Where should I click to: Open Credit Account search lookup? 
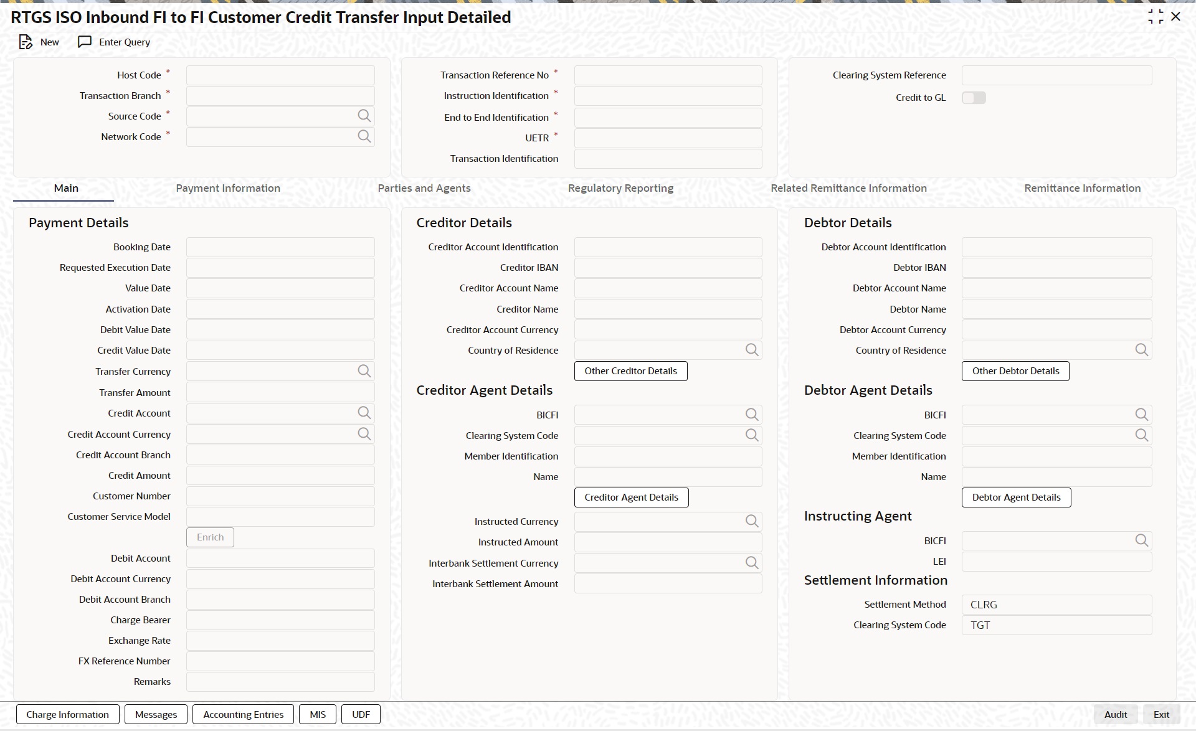pos(364,413)
